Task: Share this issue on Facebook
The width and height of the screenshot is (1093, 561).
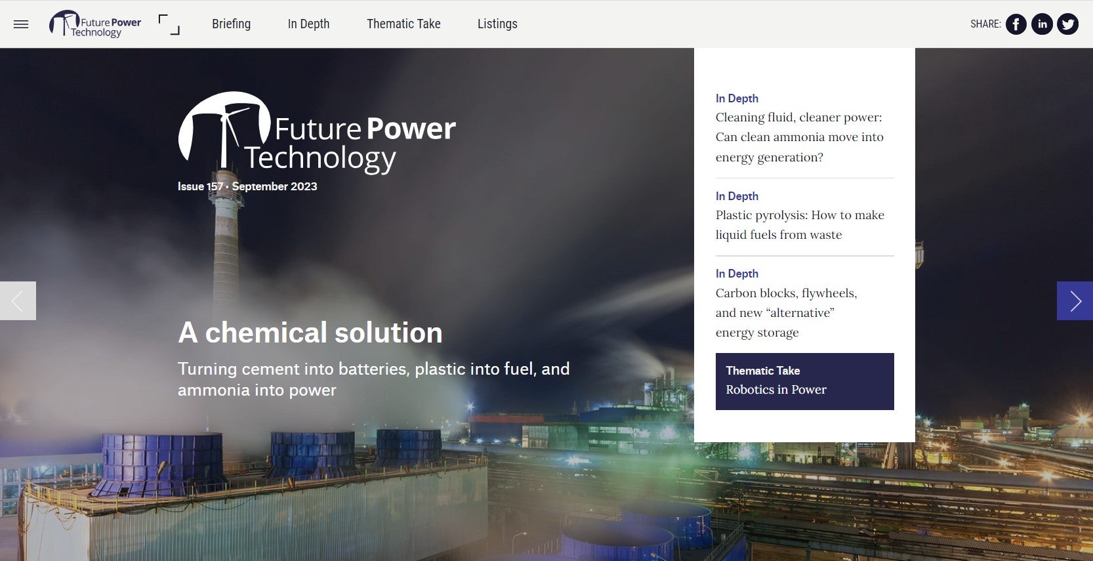Action: coord(1016,24)
